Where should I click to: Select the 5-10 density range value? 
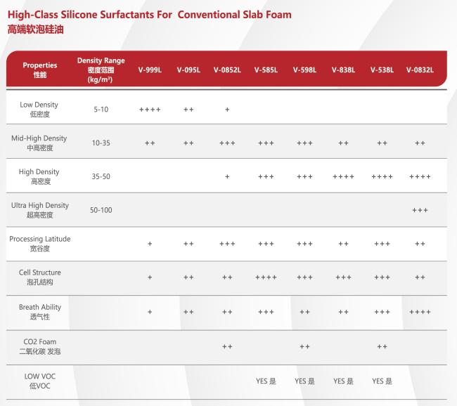click(x=101, y=110)
